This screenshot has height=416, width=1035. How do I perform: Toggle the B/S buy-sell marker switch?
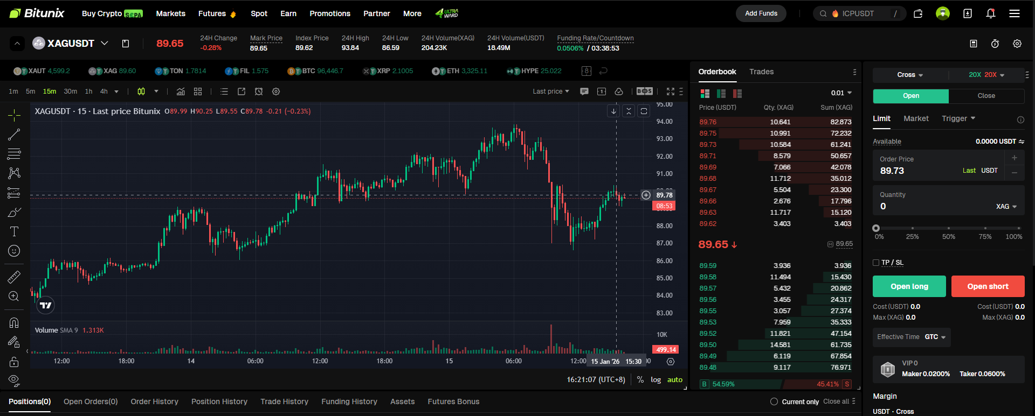pyautogui.click(x=645, y=91)
